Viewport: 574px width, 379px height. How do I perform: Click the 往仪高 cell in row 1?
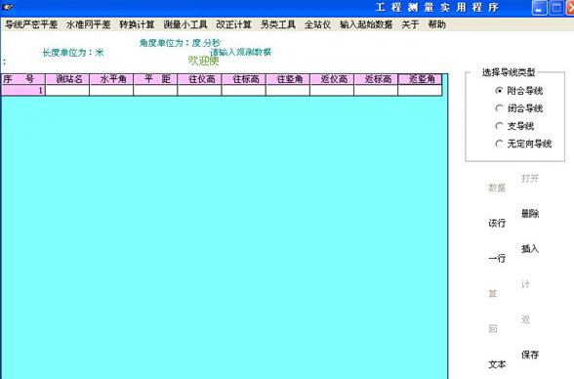click(x=199, y=90)
